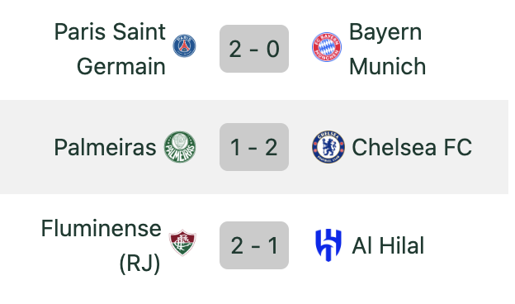The width and height of the screenshot is (515, 304).
Task: Click the Bayern Munich club crest
Action: (x=327, y=47)
